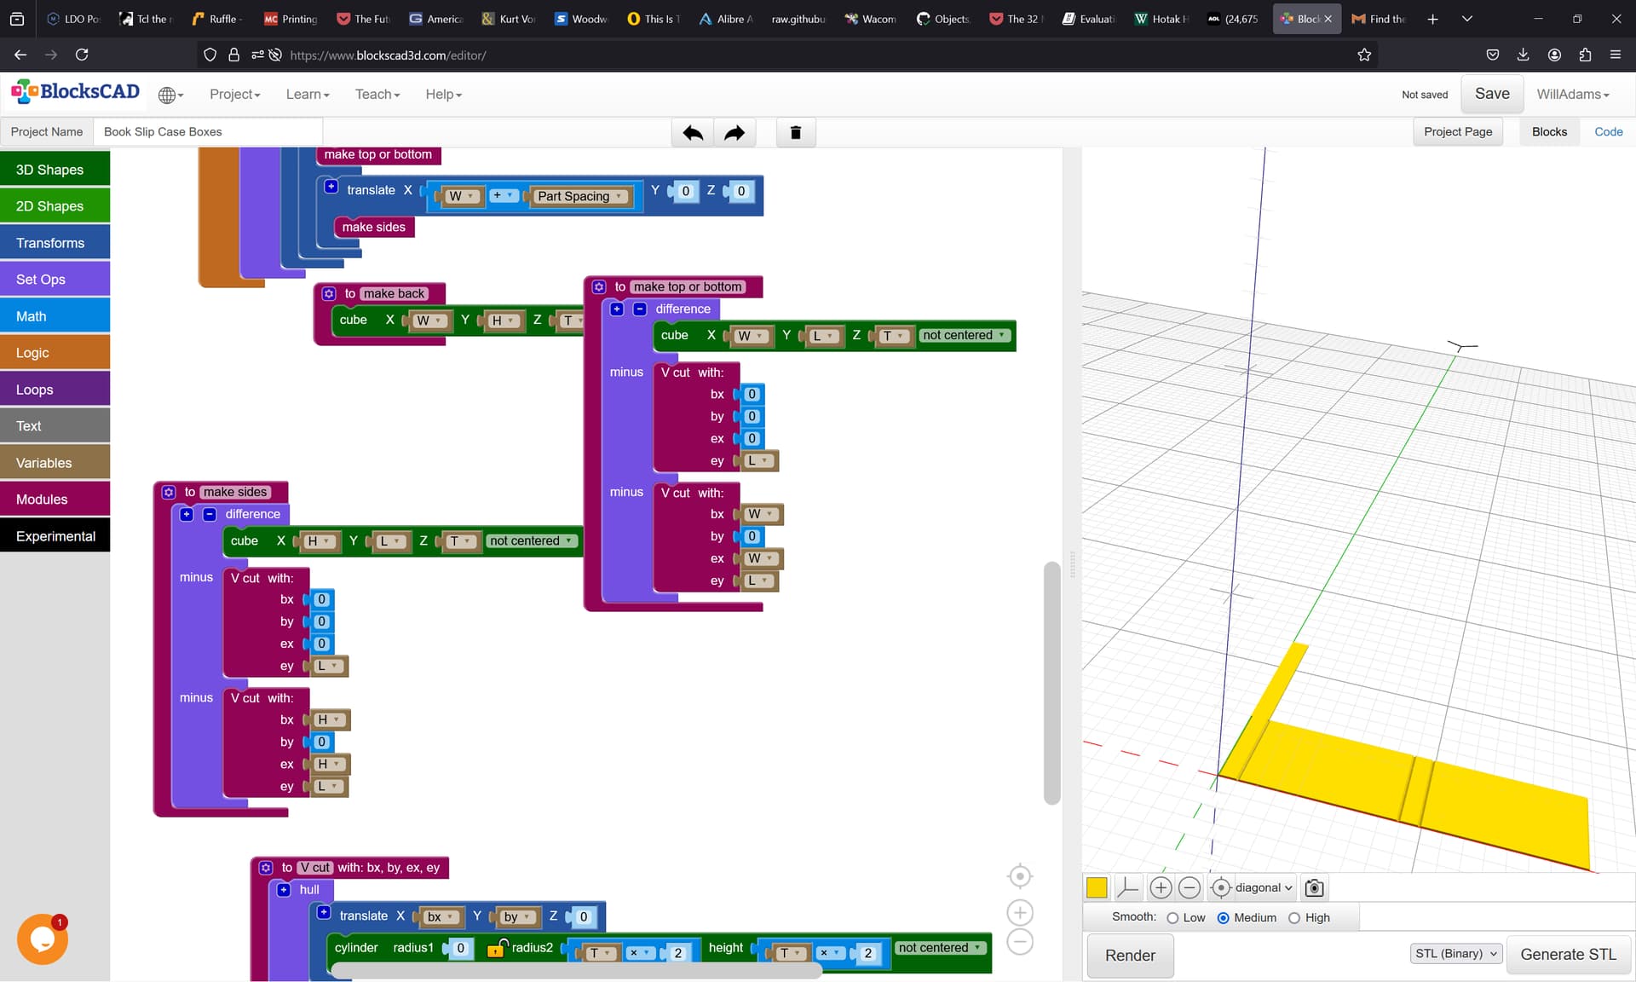Switch to the Code tab
The width and height of the screenshot is (1636, 982).
(1608, 132)
